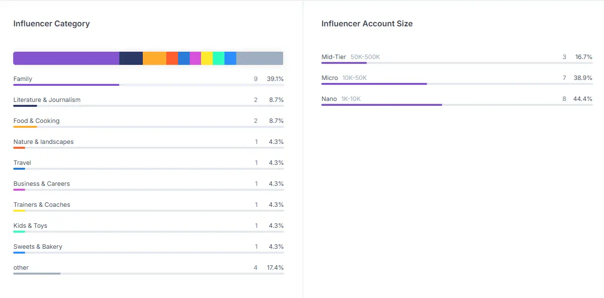Select the Nano 1K-10K account size label
The height and width of the screenshot is (298, 604).
(x=341, y=99)
